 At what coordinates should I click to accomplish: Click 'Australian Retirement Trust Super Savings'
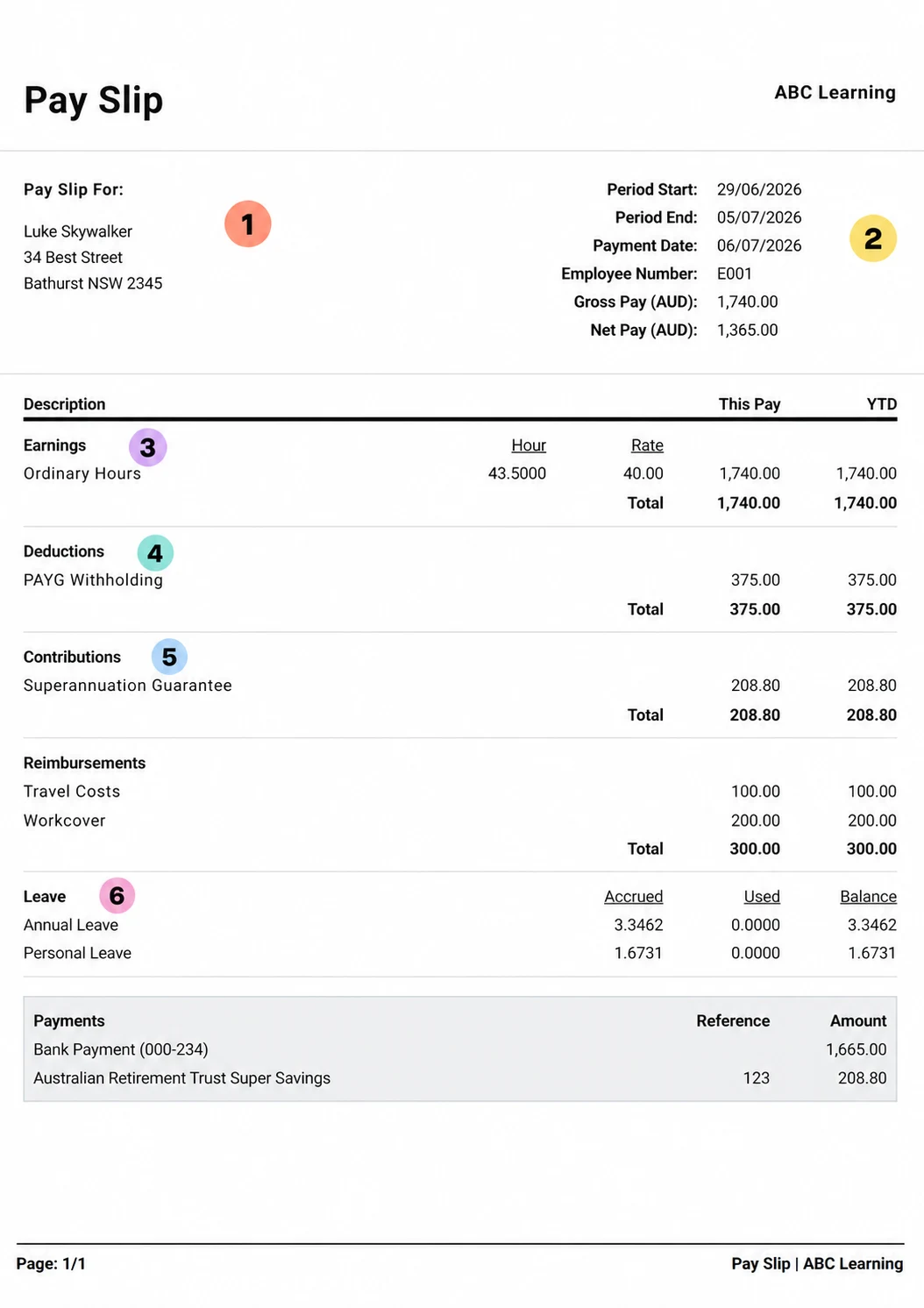182,1078
